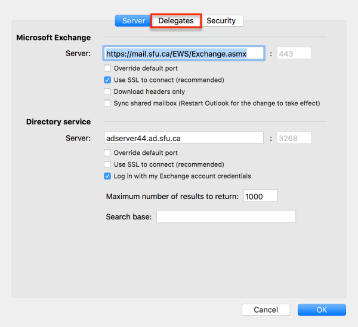
Task: Click the Directory service server field
Action: [184, 138]
